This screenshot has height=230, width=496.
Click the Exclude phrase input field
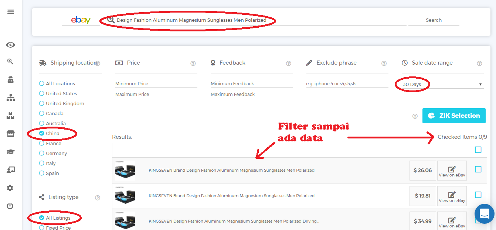tap(347, 84)
